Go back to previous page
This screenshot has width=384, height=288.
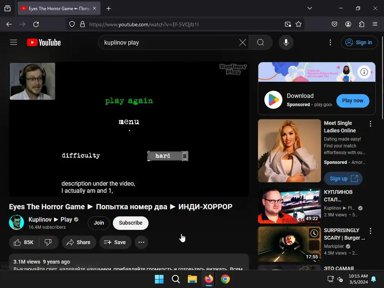[x=9, y=24]
